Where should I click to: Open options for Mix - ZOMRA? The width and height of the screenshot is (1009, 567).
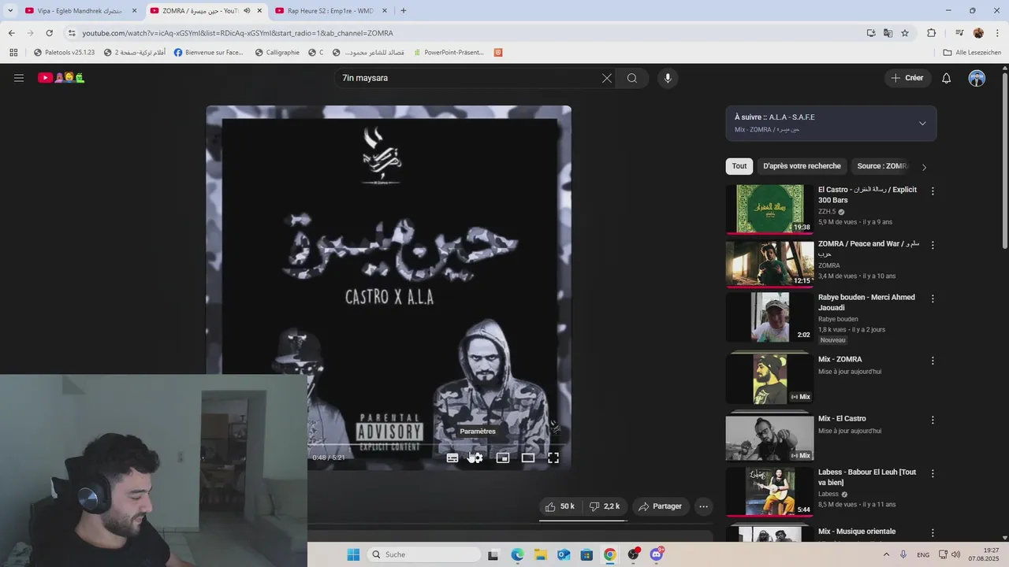[x=933, y=361]
